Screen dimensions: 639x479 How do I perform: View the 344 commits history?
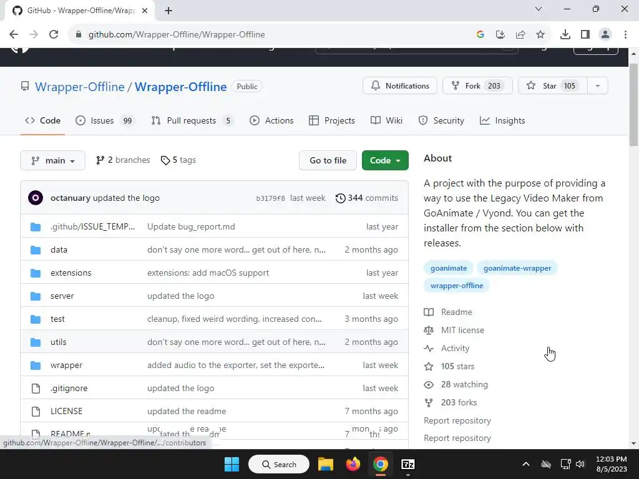coord(367,198)
